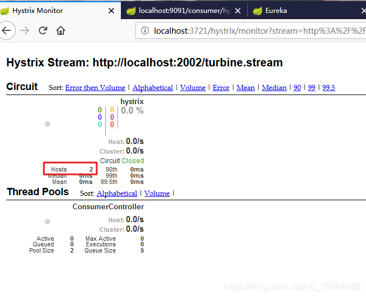Click the Hosts 2 value
The height and width of the screenshot is (297, 366).
pyautogui.click(x=91, y=169)
